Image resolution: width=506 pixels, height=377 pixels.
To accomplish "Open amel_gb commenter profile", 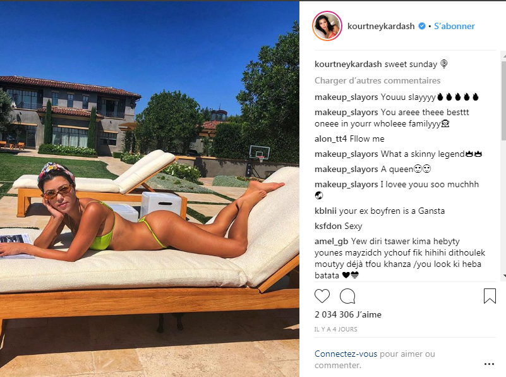I will [332, 242].
